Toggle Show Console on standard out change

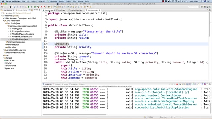(x=187, y=84)
